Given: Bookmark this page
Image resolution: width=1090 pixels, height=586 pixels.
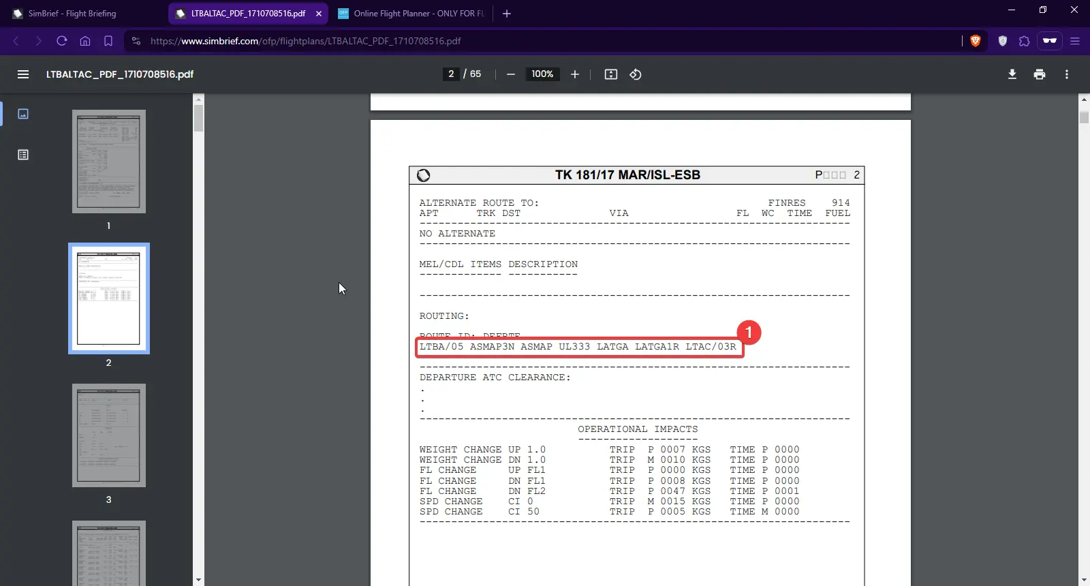Looking at the screenshot, I should [x=108, y=41].
